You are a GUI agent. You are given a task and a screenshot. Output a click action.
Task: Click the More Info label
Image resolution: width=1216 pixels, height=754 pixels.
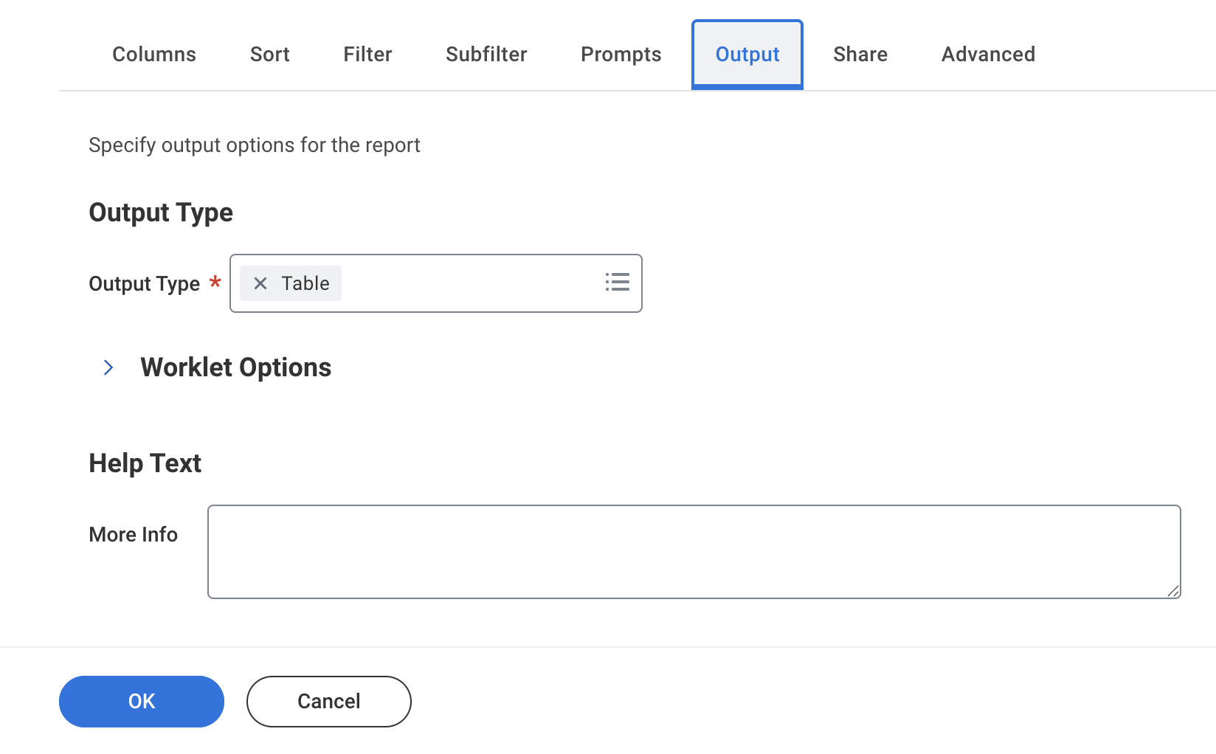[x=133, y=534]
